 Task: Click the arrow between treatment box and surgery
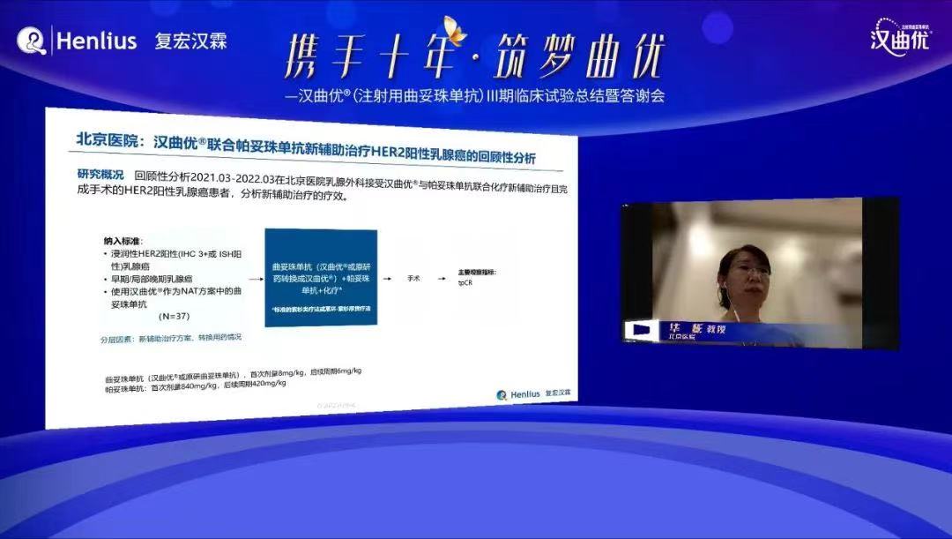click(x=388, y=277)
